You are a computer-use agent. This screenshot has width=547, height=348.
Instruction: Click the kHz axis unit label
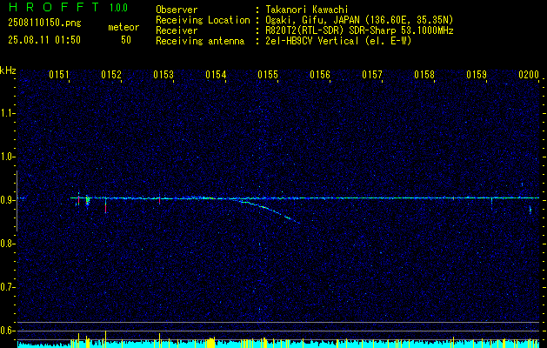tap(8, 70)
